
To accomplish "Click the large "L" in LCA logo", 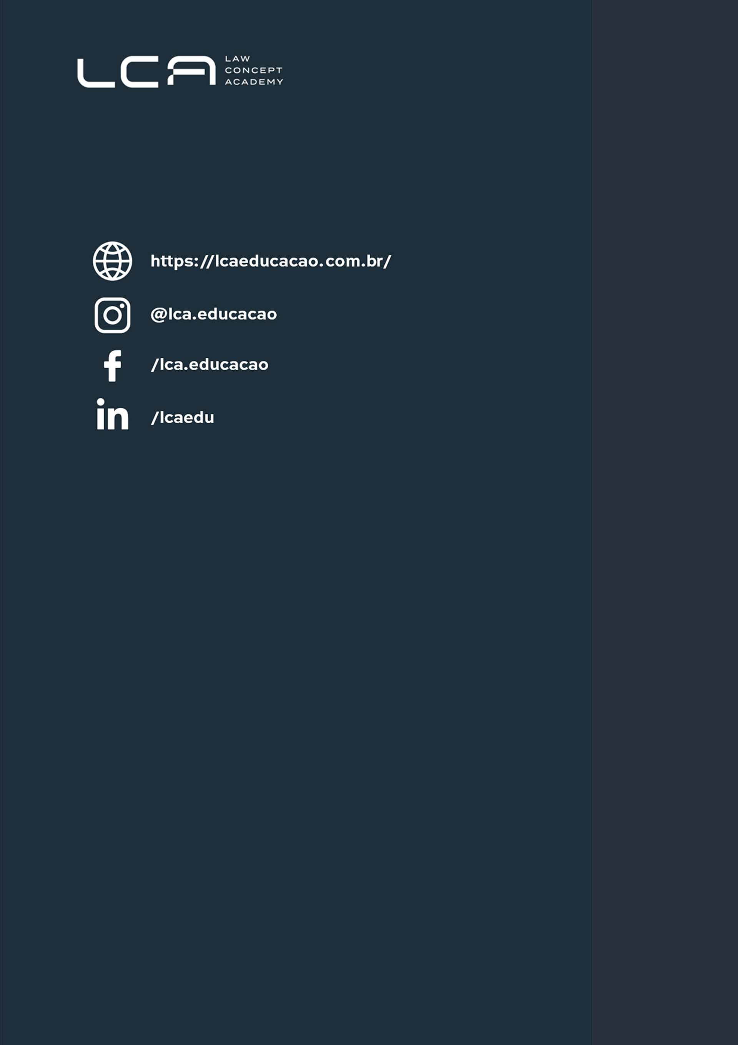I will coord(96,73).
